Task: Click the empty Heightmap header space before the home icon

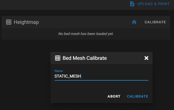Action: (x=84, y=22)
